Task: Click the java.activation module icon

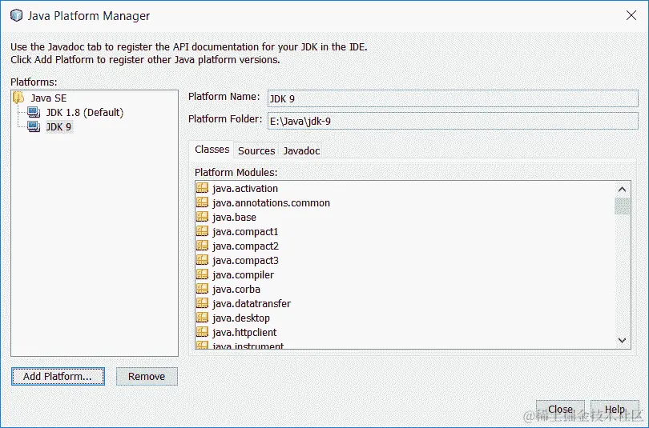Action: click(202, 188)
